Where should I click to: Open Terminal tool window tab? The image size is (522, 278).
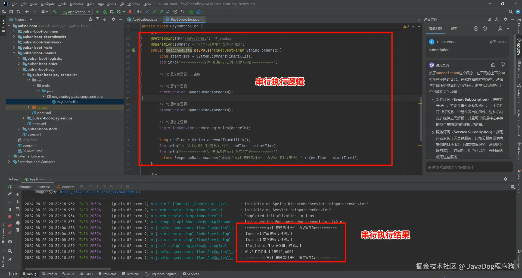click(130, 274)
